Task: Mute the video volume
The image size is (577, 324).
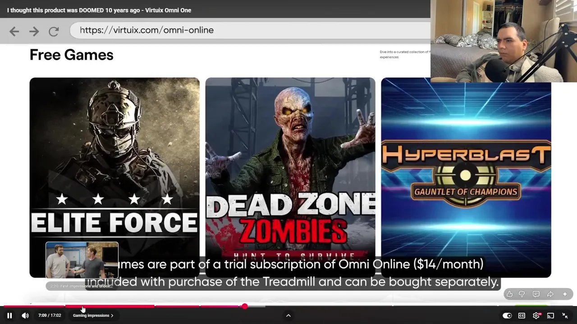Action: coord(25,315)
